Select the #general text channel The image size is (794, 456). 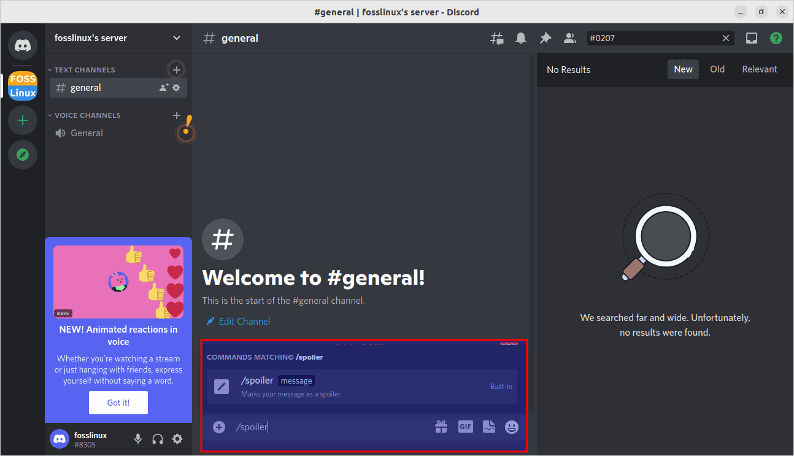click(118, 88)
